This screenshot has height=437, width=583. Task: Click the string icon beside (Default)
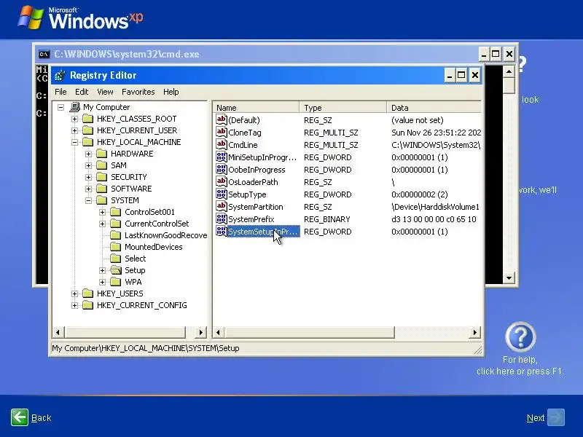(x=222, y=119)
